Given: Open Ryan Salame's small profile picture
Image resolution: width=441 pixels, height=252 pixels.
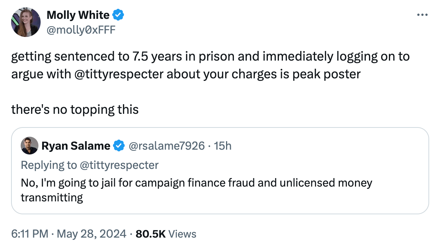Looking at the screenshot, I should [30, 146].
